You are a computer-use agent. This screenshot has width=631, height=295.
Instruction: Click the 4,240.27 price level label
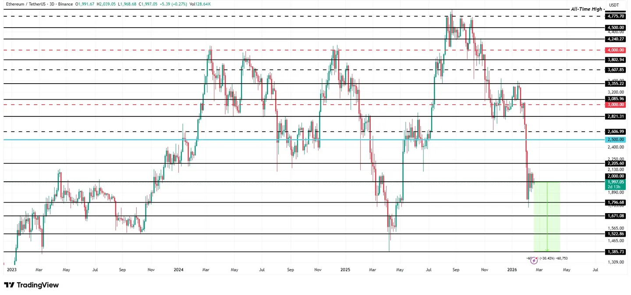tap(616, 39)
